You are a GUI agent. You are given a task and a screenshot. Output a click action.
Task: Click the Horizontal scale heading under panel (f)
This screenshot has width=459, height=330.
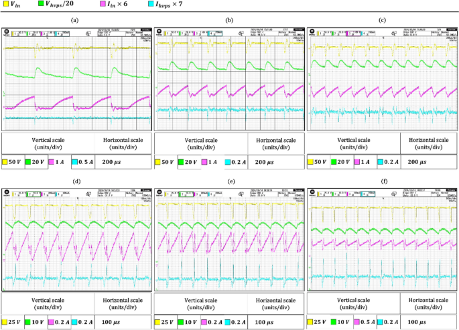click(x=428, y=304)
